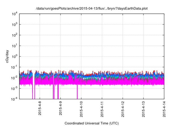Click the 10^-1 y-axis tick label
This screenshot has width=181, height=126.
pyautogui.click(x=14, y=67)
